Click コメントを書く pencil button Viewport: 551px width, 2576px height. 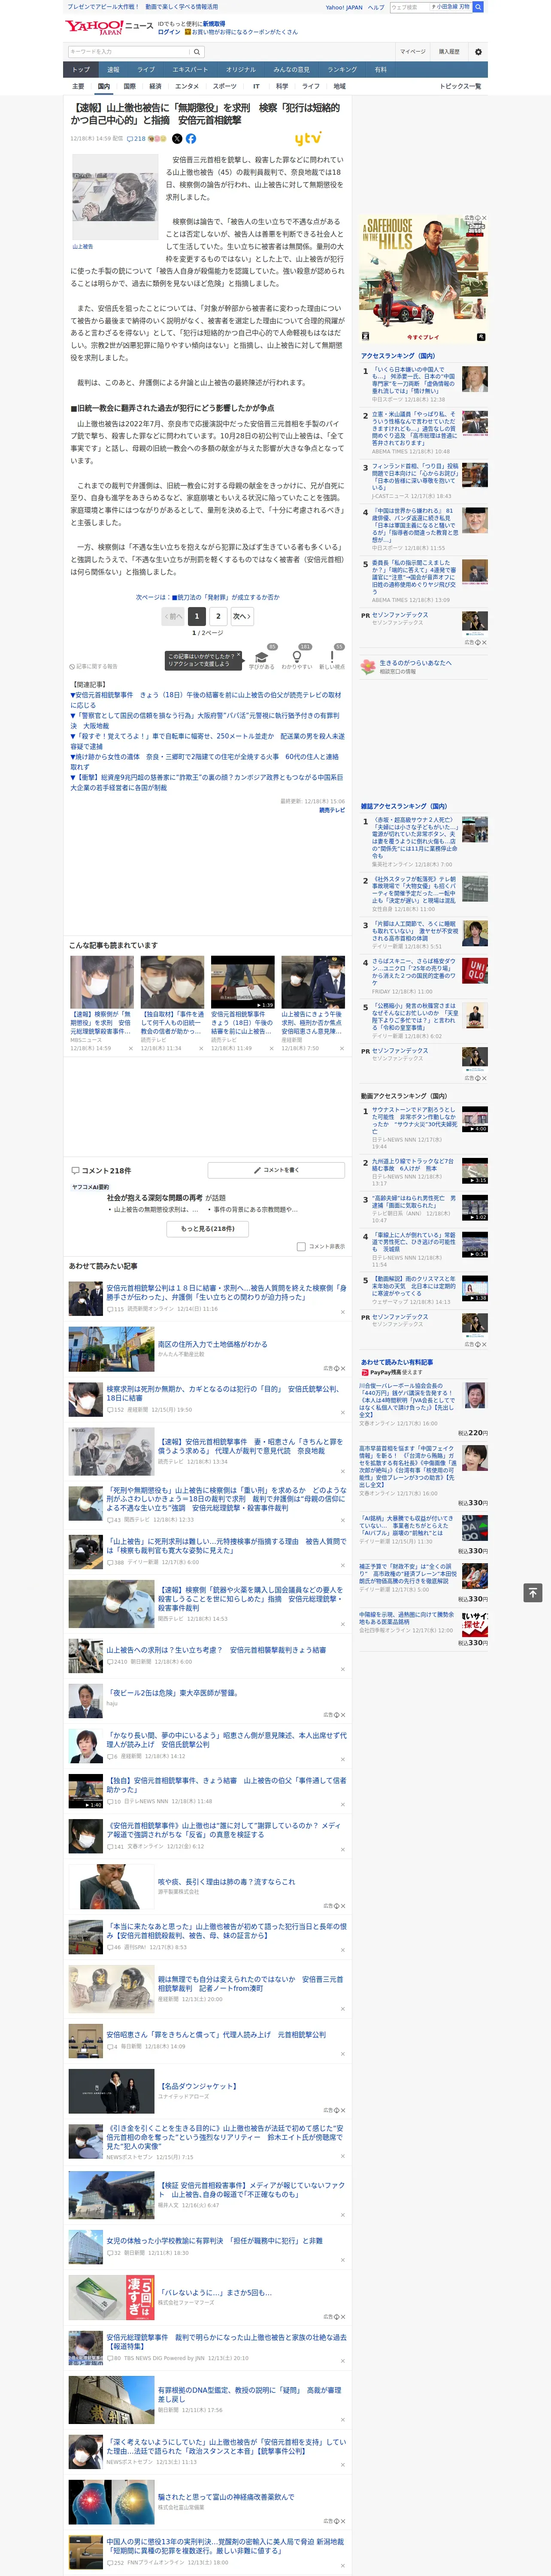pyautogui.click(x=277, y=1169)
